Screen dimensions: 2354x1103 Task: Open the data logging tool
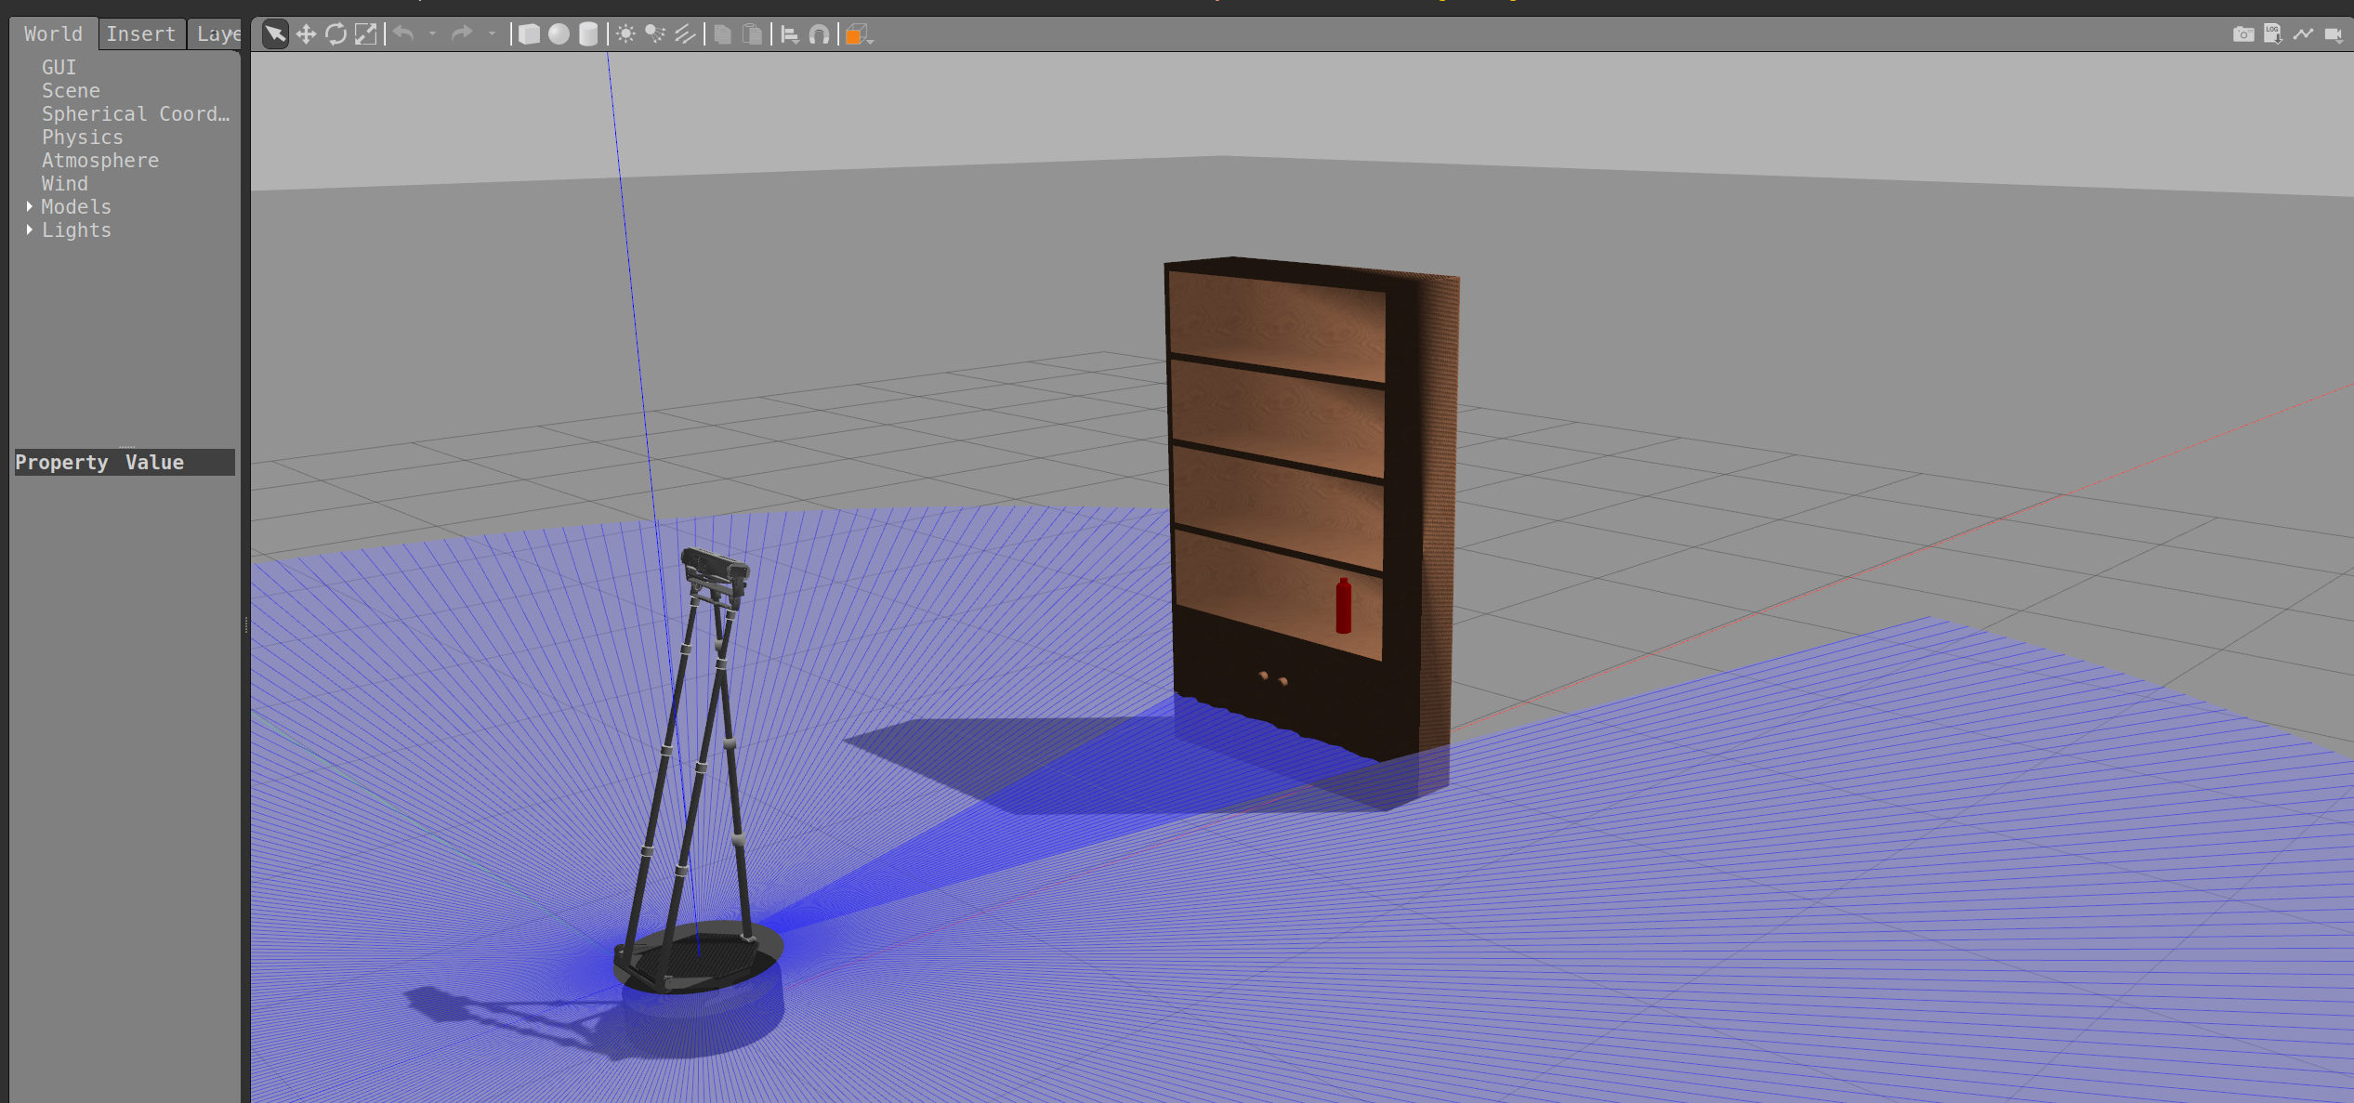click(x=2272, y=34)
